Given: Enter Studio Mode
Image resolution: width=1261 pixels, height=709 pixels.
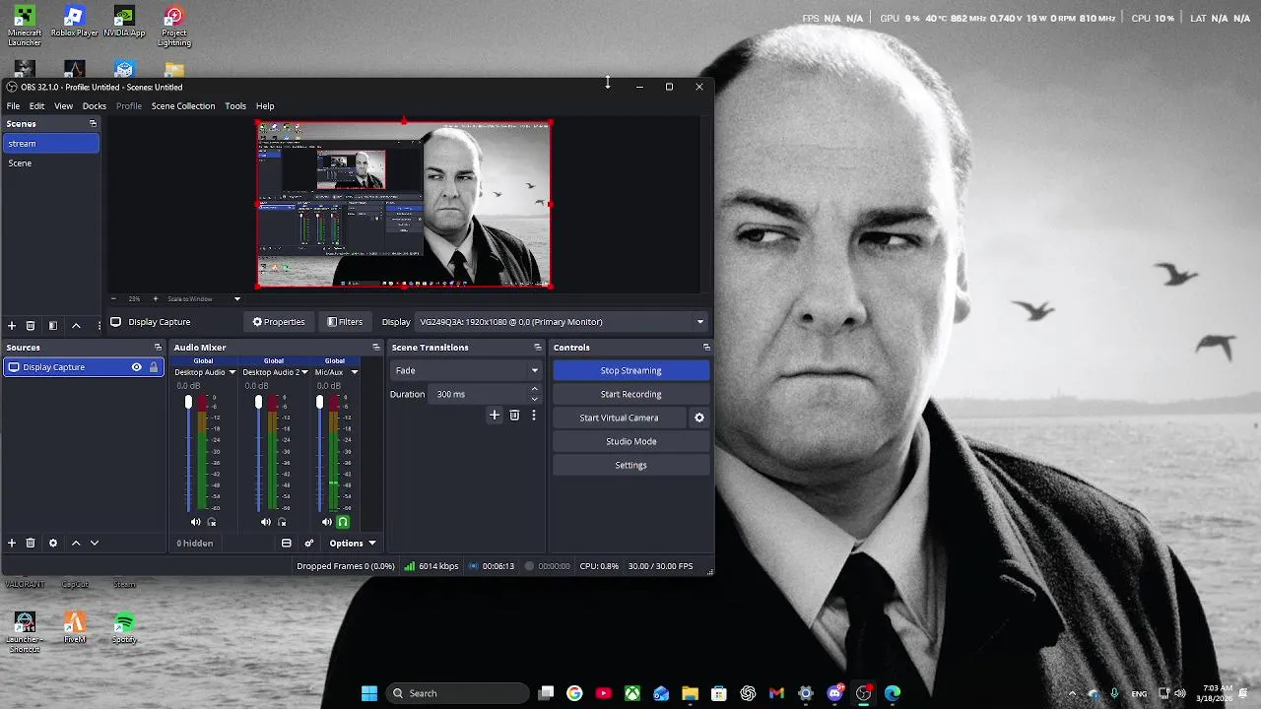Looking at the screenshot, I should 630,441.
